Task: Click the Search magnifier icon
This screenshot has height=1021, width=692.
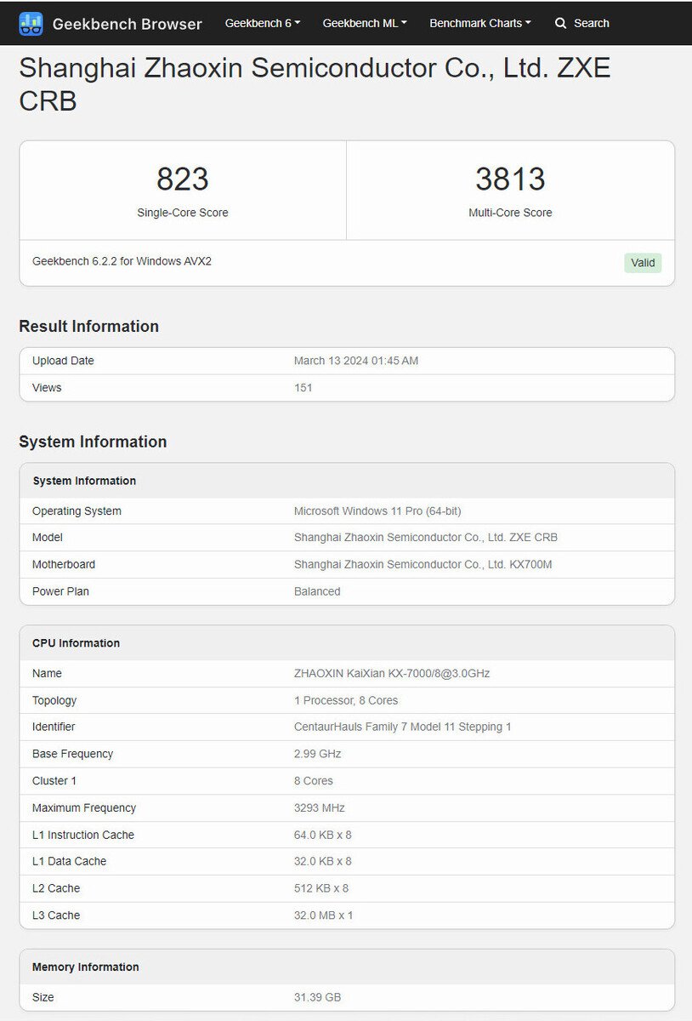Action: [561, 23]
